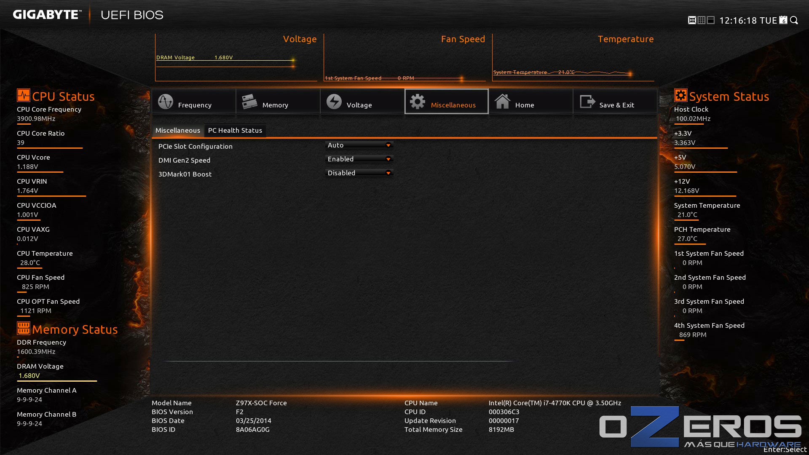Screen dimensions: 809x455
Task: Click the CPU ID 000306C3 value
Action: tap(504, 412)
